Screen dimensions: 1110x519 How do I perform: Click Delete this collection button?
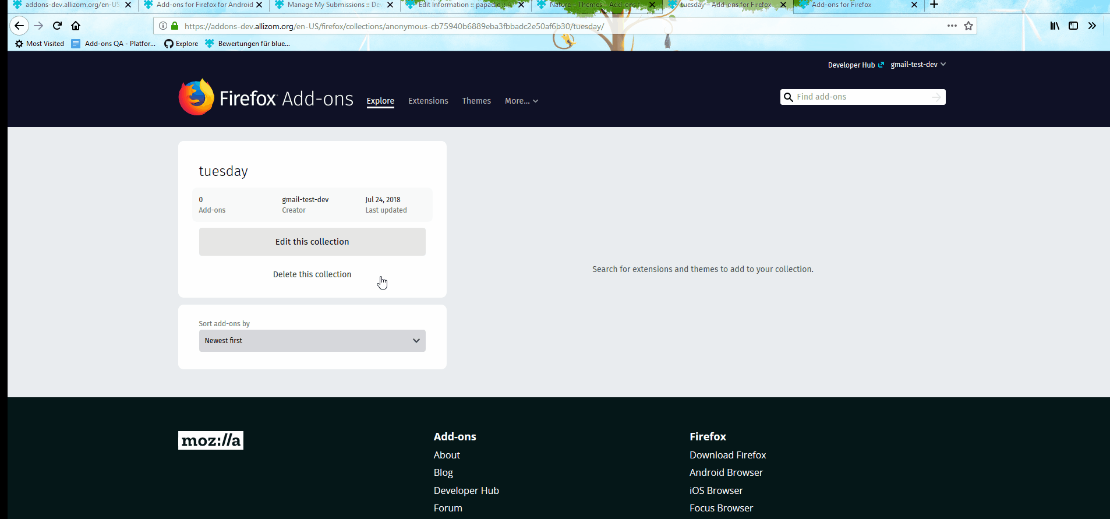[x=312, y=274]
